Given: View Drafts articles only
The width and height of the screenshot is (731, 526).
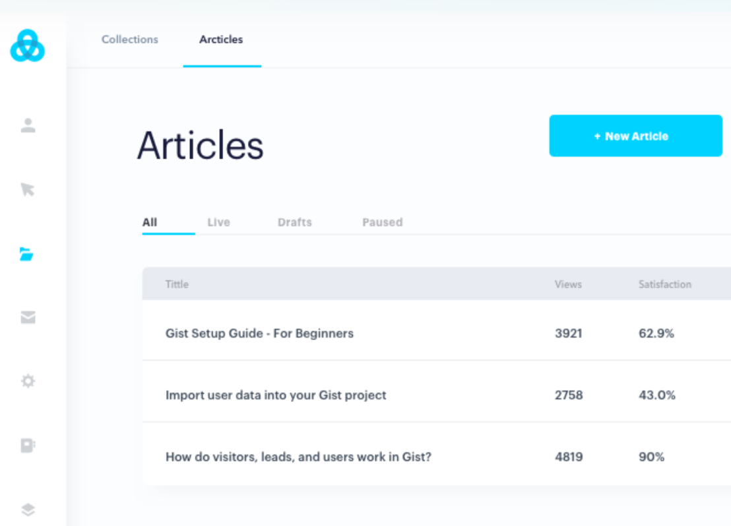Looking at the screenshot, I should tap(294, 222).
